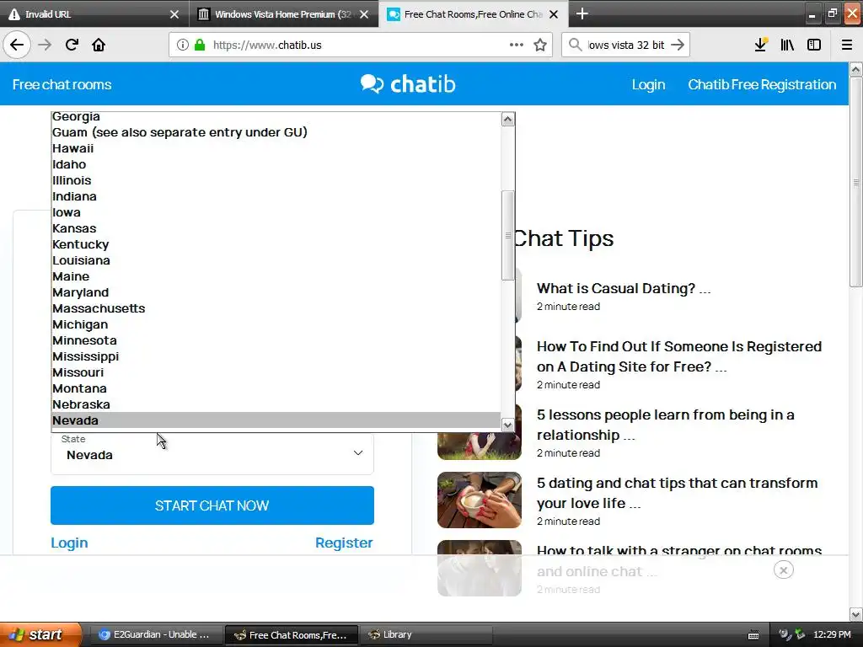Open the downloads arrow icon
Viewport: 863px width, 647px height.
click(x=761, y=45)
